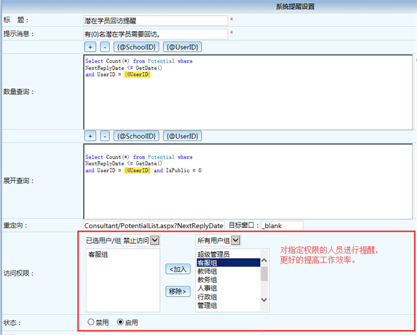This screenshot has height=335, width=417.
Task: Insert {@UserID} into the 展开查询 query
Action: (182, 136)
